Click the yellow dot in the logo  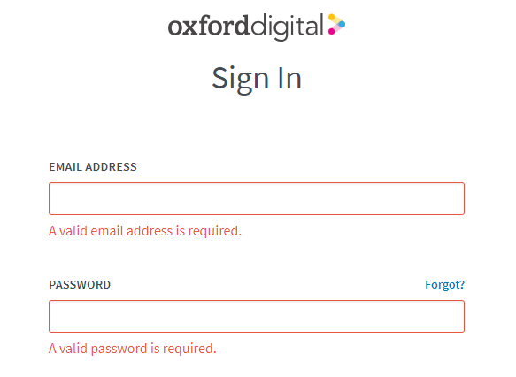point(331,17)
